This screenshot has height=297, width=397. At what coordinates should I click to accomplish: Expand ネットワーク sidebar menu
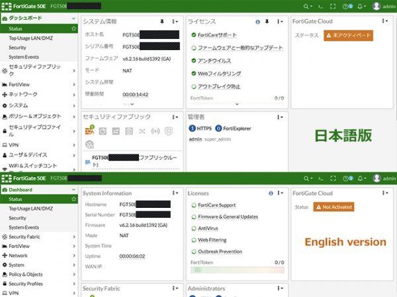(39, 94)
